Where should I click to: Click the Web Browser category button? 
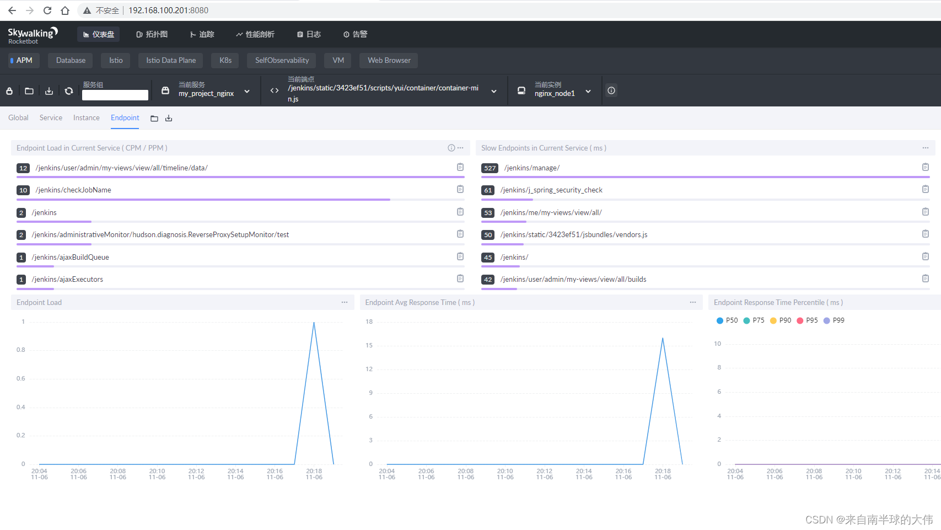[x=388, y=60]
